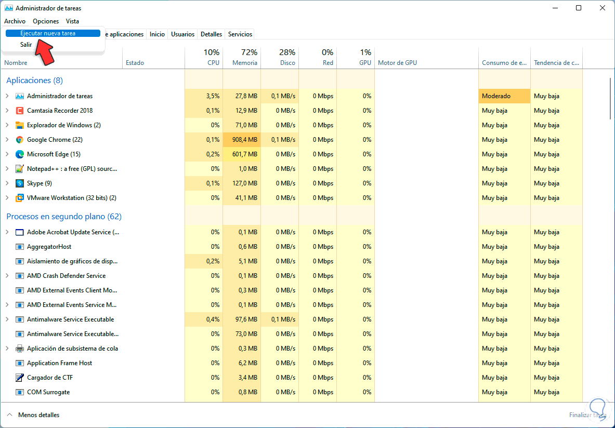Click the Explorador de Windows folder icon

(20, 125)
